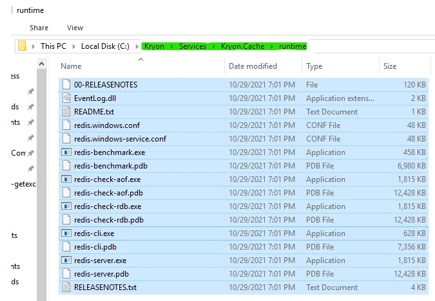Click the redis-benchmark.exe application icon
435x301 pixels.
[x=66, y=152]
